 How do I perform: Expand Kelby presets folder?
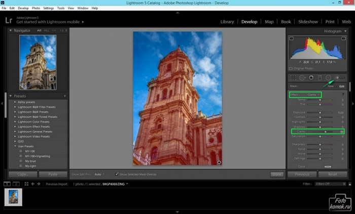pyautogui.click(x=15, y=102)
